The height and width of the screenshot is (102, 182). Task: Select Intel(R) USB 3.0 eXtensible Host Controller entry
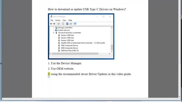click(83, 43)
